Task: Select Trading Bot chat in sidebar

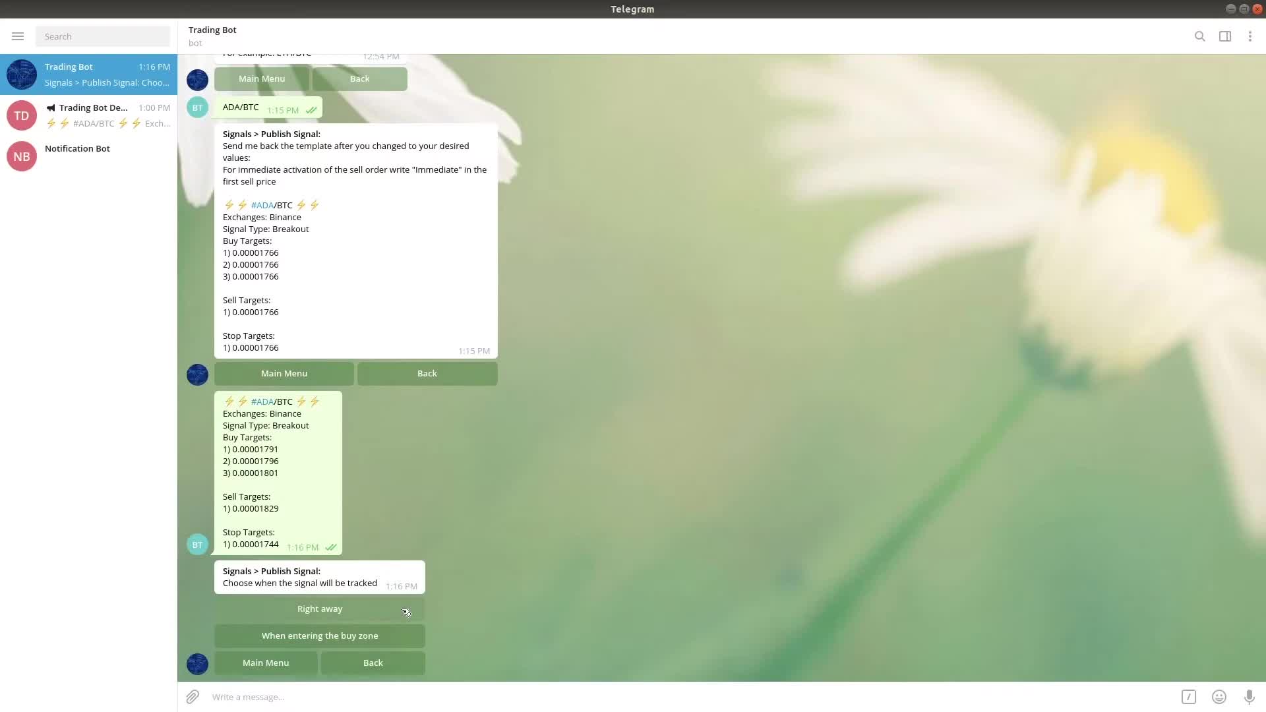Action: (x=88, y=74)
